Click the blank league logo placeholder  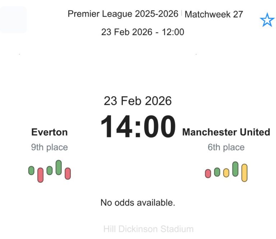point(13,19)
